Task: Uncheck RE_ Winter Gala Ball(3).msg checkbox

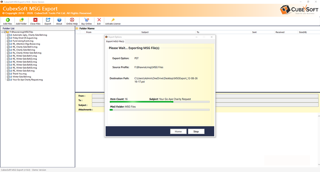Action: tap(8, 62)
